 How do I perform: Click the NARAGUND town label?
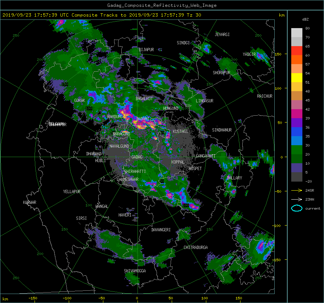click(x=122, y=134)
